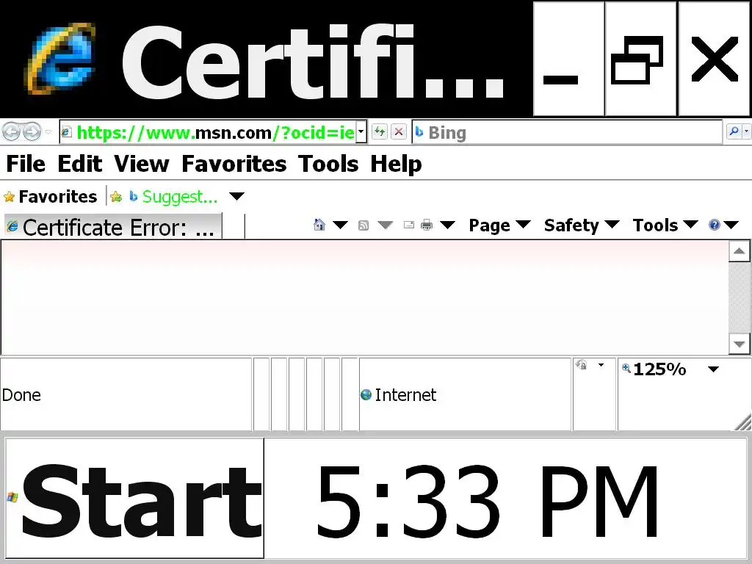The width and height of the screenshot is (752, 564).
Task: Open the Suggested Sites link
Action: point(174,197)
